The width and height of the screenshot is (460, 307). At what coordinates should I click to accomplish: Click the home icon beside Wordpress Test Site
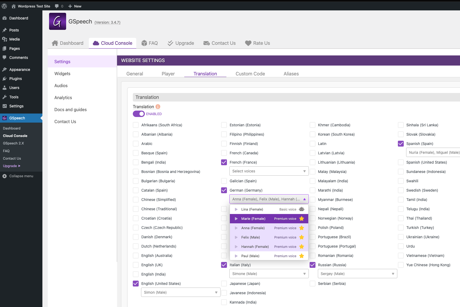point(13,6)
